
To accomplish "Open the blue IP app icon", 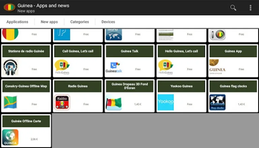I will pyautogui.click(x=62, y=34).
